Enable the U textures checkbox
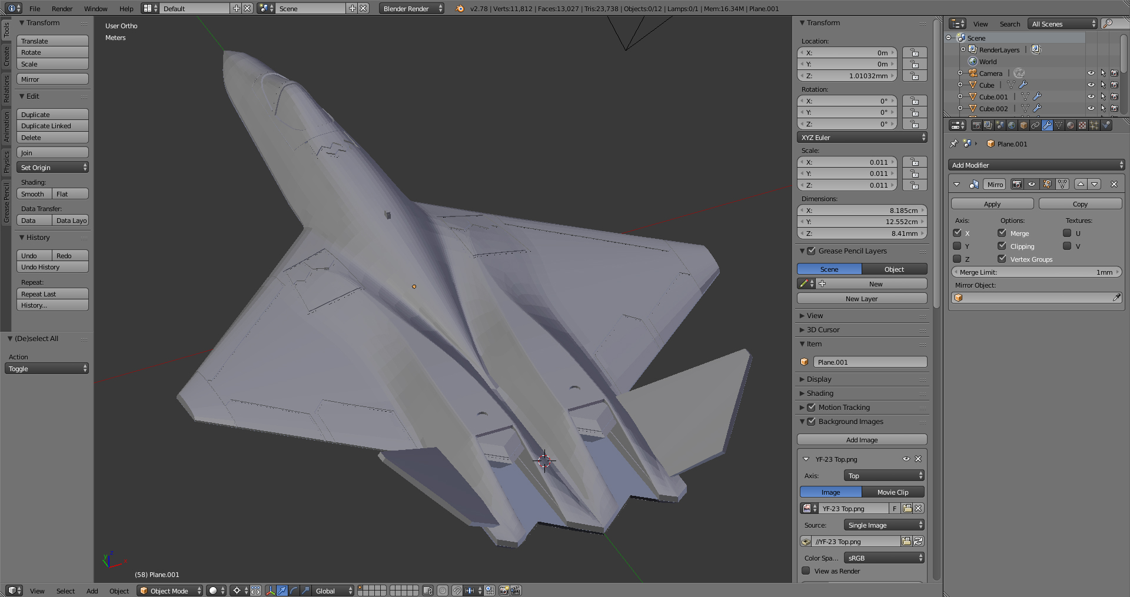Screen dimensions: 1130x597 [1067, 233]
